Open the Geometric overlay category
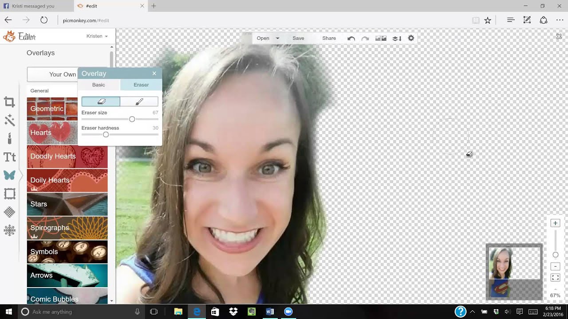Image resolution: width=568 pixels, height=319 pixels. pyautogui.click(x=52, y=109)
